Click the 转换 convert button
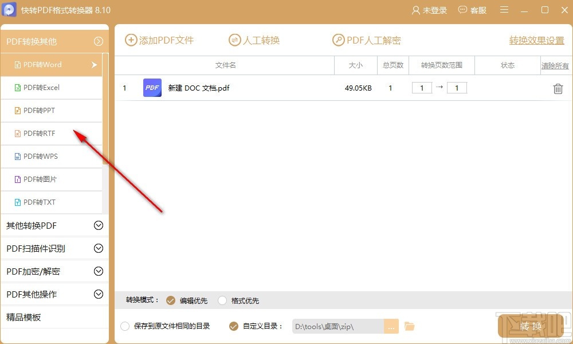 coord(530,326)
